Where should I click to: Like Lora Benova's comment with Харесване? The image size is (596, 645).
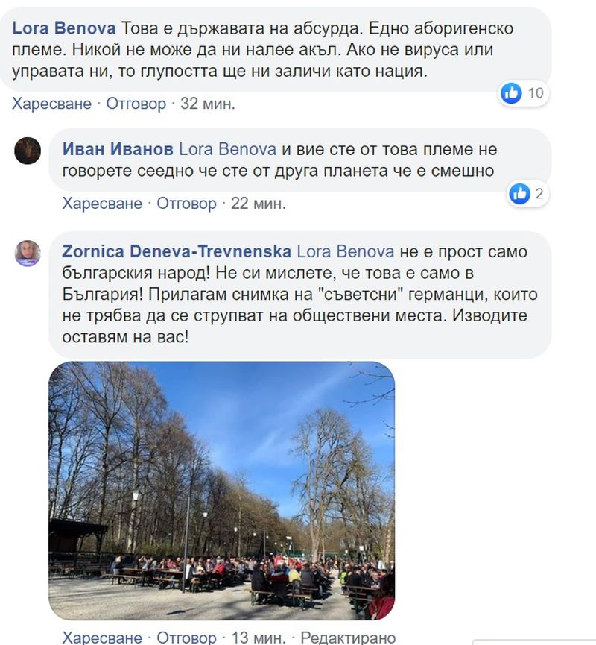52,104
